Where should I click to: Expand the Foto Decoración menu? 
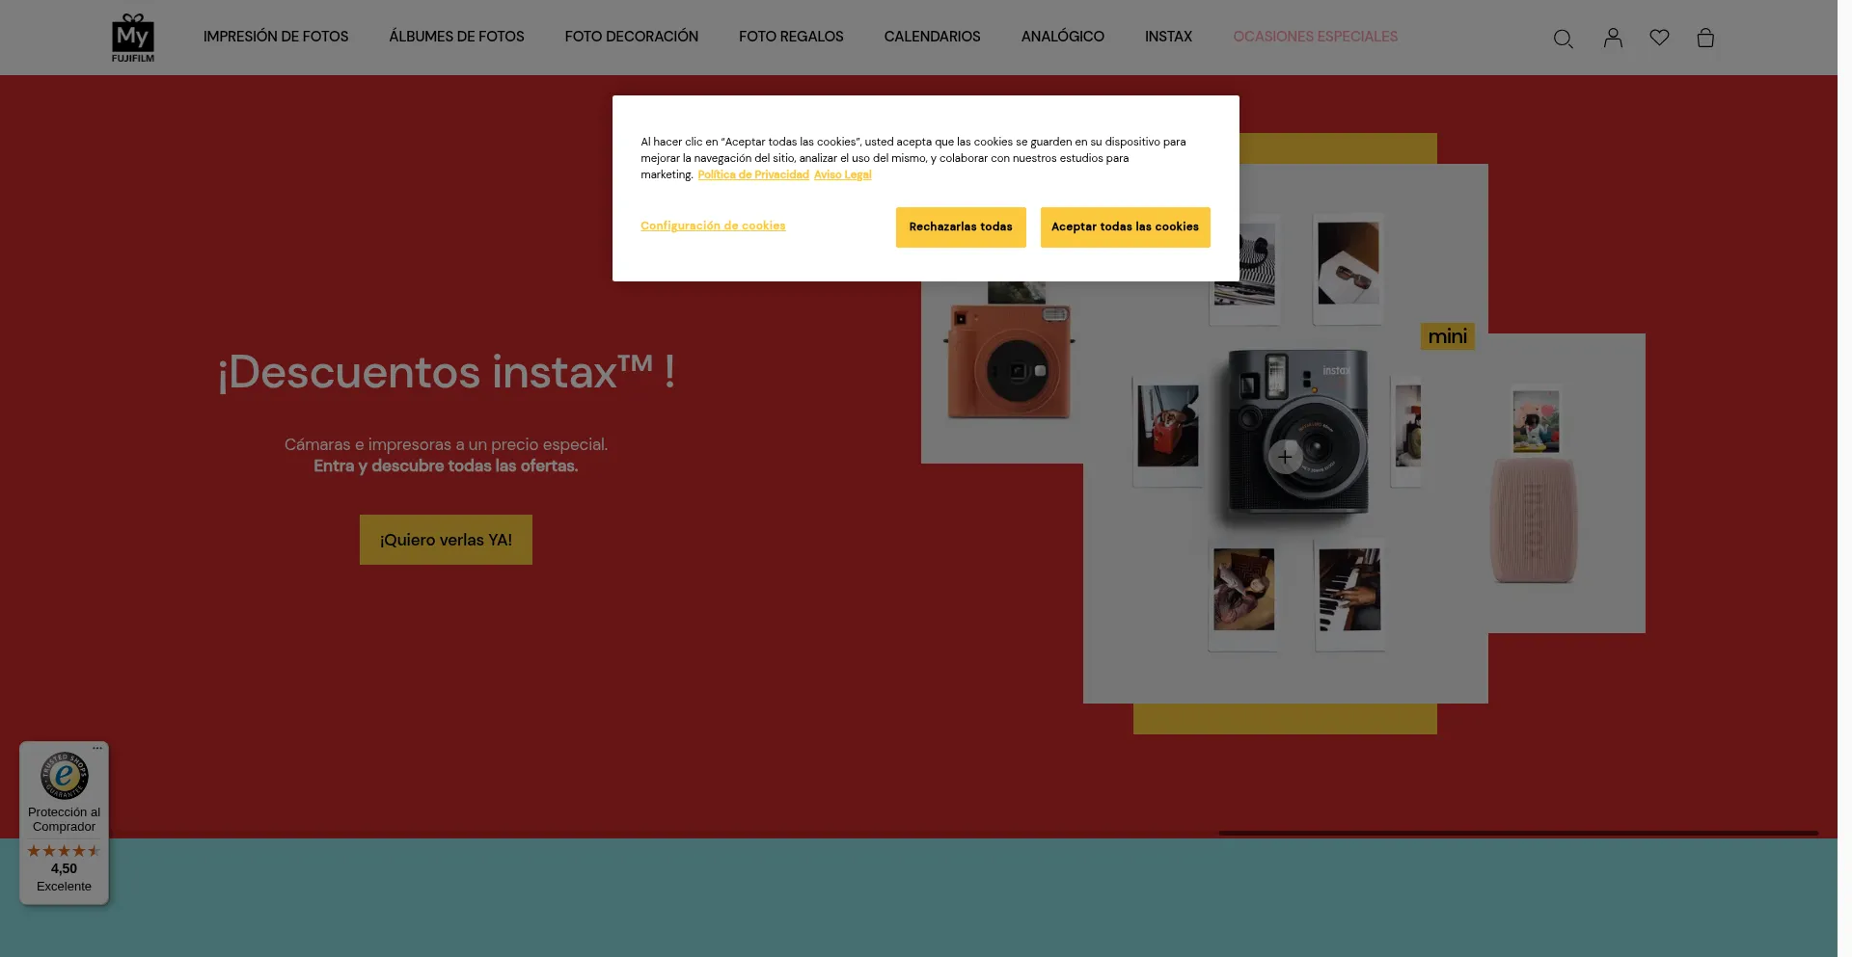[x=632, y=37]
